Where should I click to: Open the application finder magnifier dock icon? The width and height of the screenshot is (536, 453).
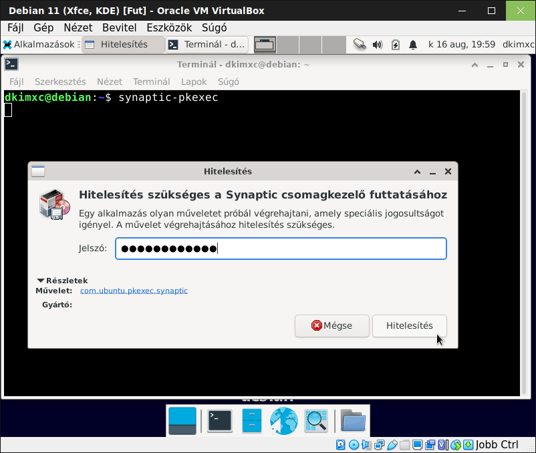[x=316, y=420]
